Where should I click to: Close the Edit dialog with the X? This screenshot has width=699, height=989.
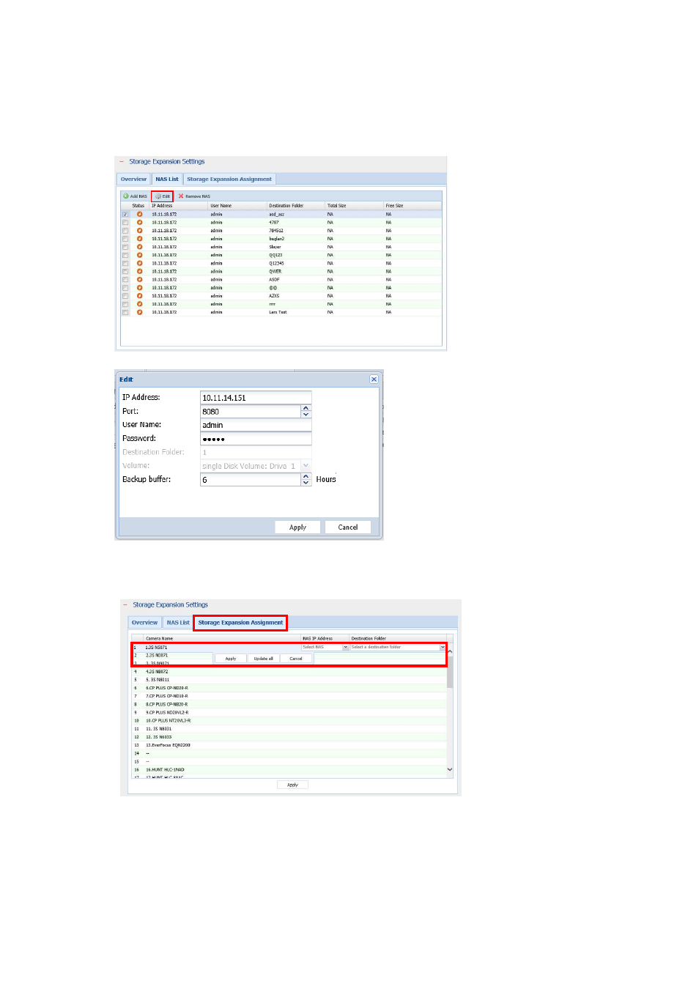pyautogui.click(x=374, y=379)
